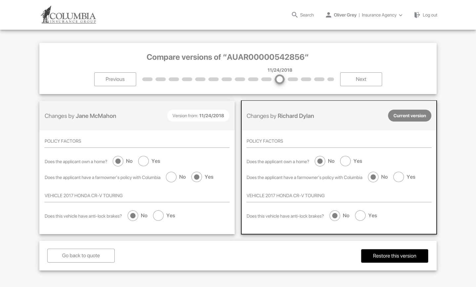This screenshot has width=476, height=287.
Task: Select Yes for farmowner's policy in Jane McMahon panel
Action: point(197,177)
